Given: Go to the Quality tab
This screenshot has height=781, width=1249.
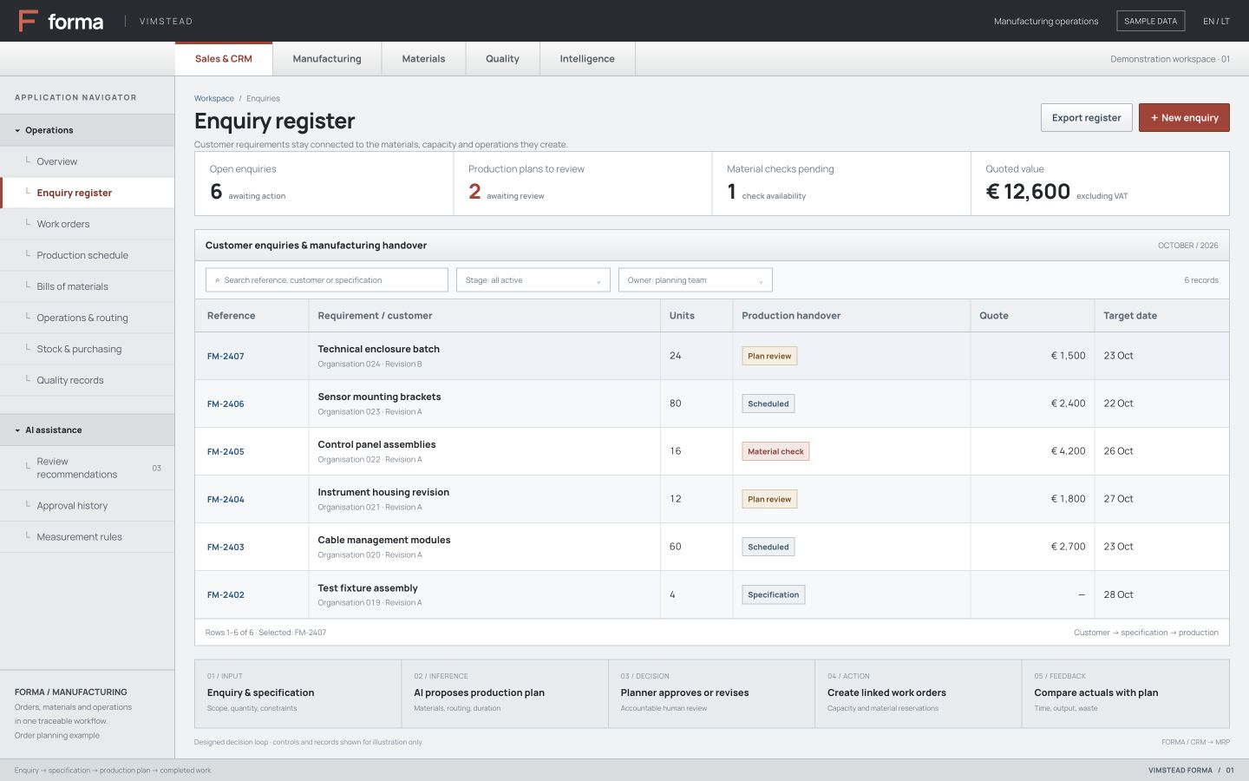Looking at the screenshot, I should tap(502, 59).
